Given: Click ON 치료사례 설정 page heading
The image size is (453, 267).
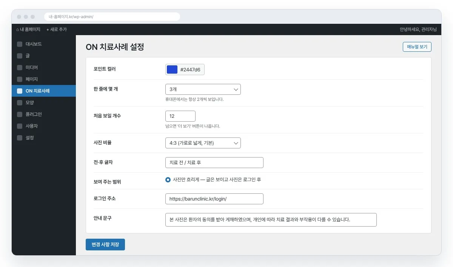Looking at the screenshot, I should coord(115,47).
